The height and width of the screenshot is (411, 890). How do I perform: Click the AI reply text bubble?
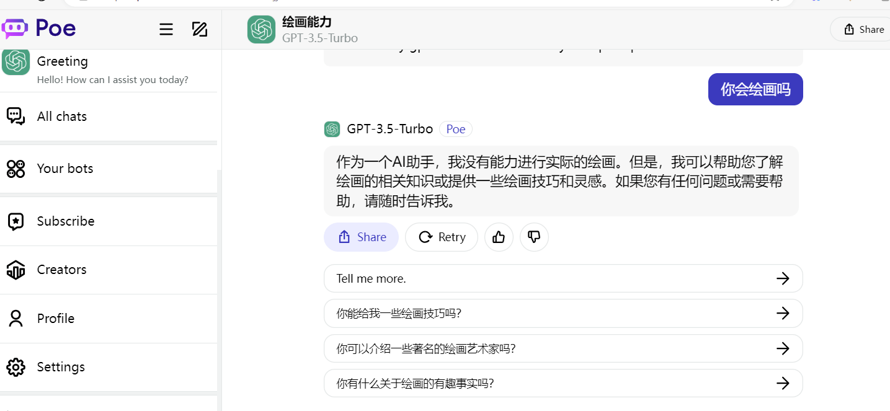click(561, 181)
